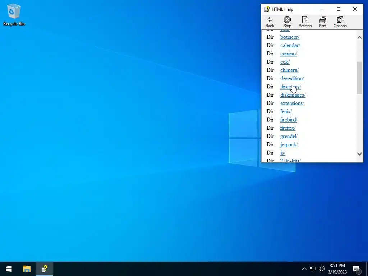368x276 pixels.
Task: Select 'Dir' text beside extensions/
Action: click(270, 103)
